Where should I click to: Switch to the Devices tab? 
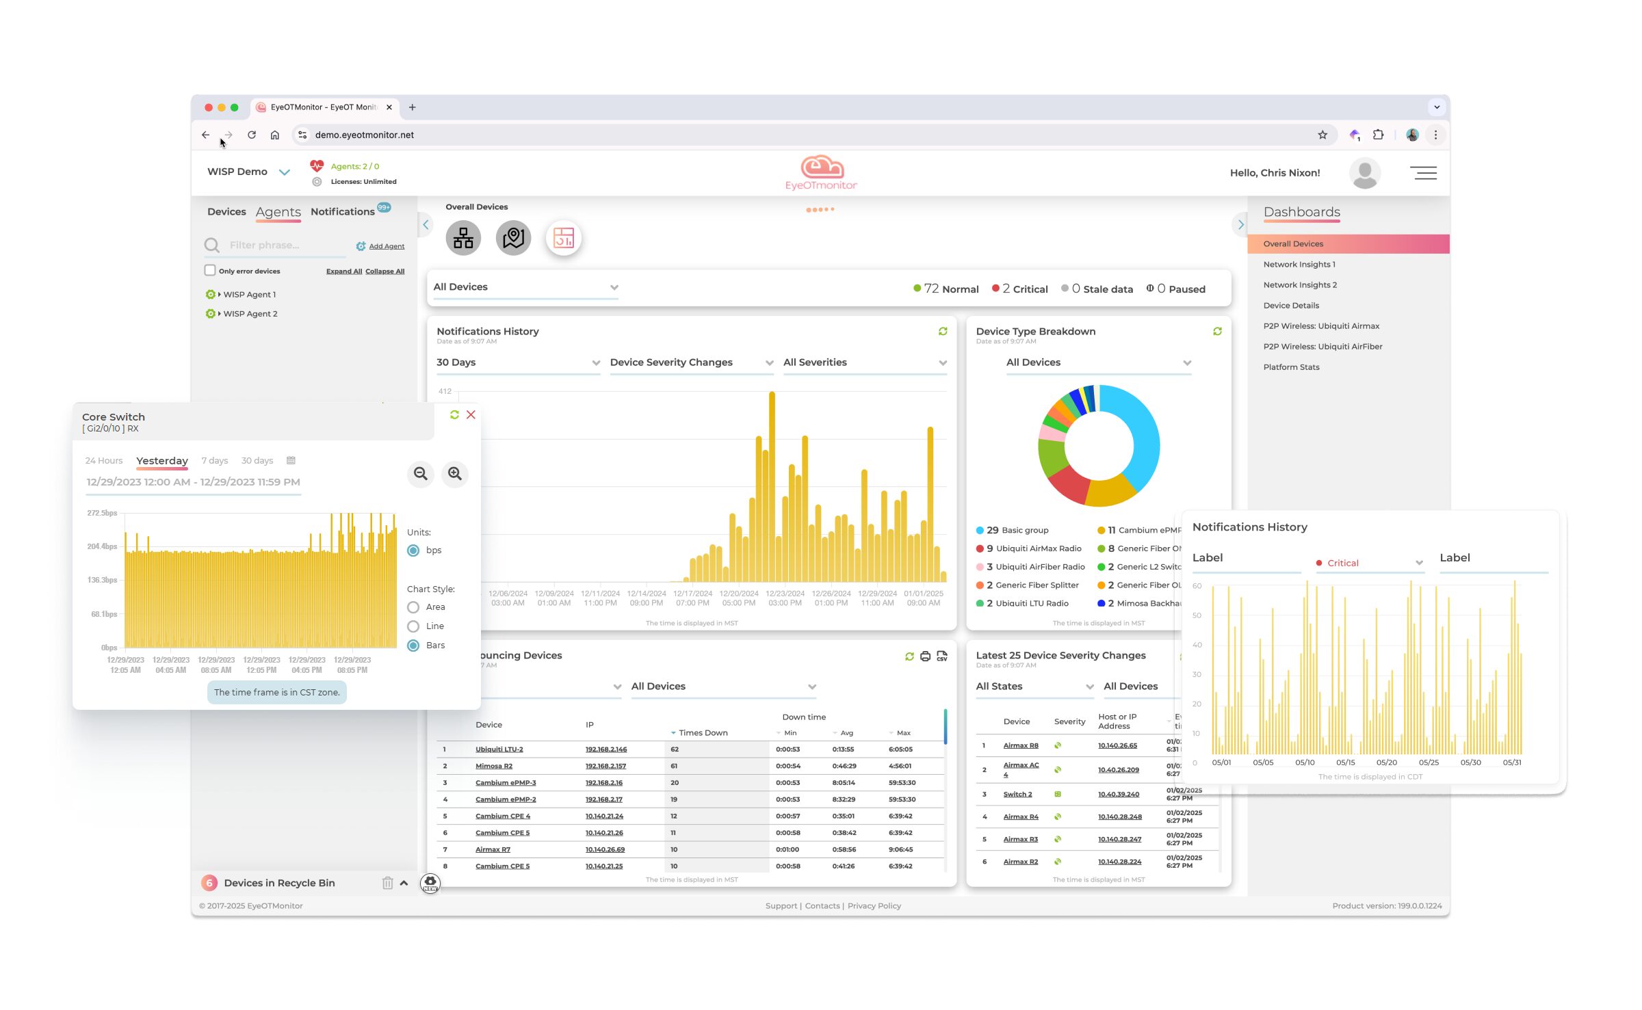(x=226, y=212)
